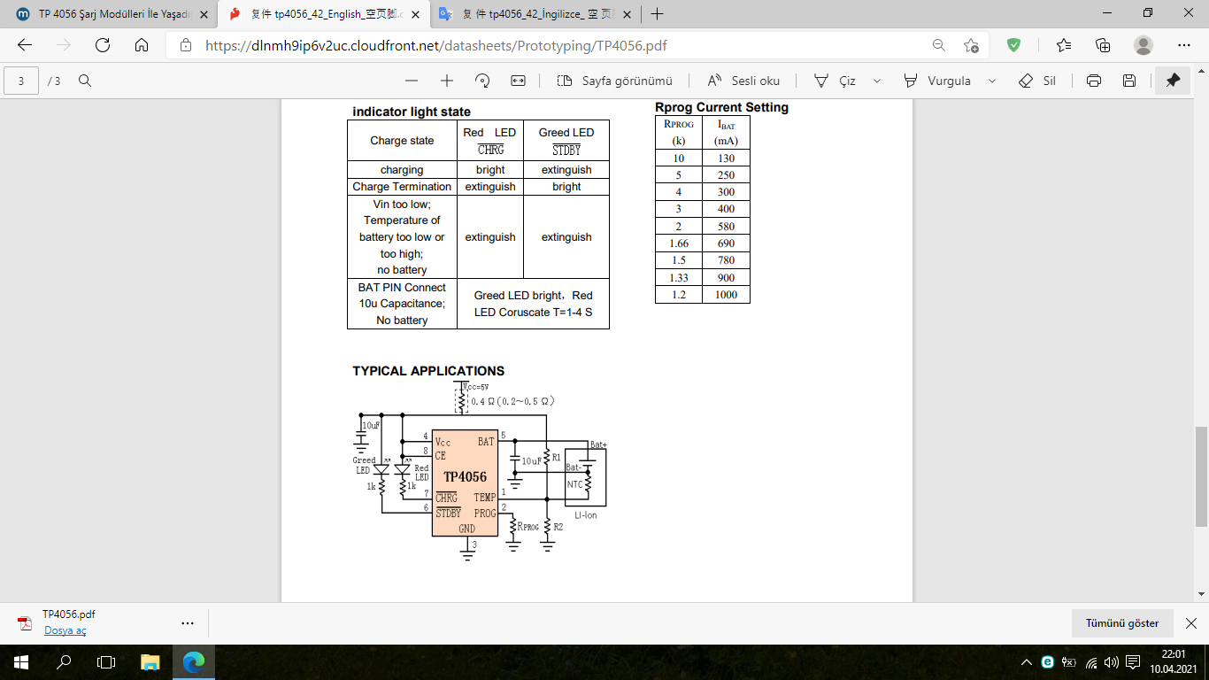Search within the PDF document
Viewport: 1209px width, 680px height.
[x=85, y=81]
